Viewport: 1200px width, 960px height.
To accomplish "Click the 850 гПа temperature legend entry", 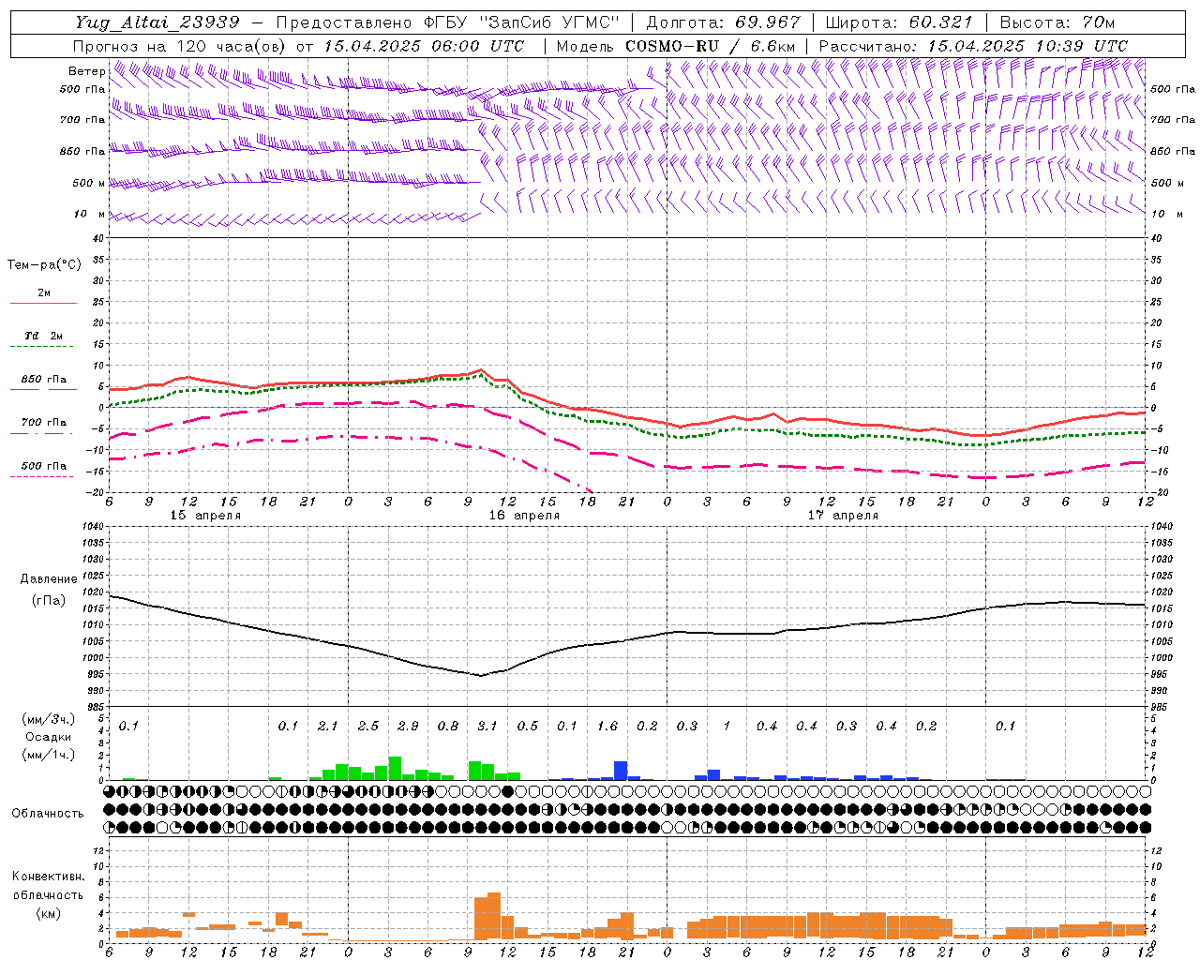I will coord(44,380).
